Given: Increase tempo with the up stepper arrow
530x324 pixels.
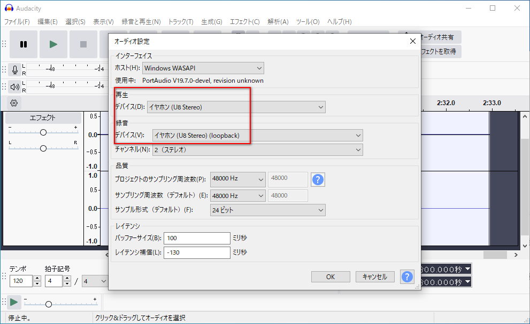Looking at the screenshot, I should click(x=37, y=278).
